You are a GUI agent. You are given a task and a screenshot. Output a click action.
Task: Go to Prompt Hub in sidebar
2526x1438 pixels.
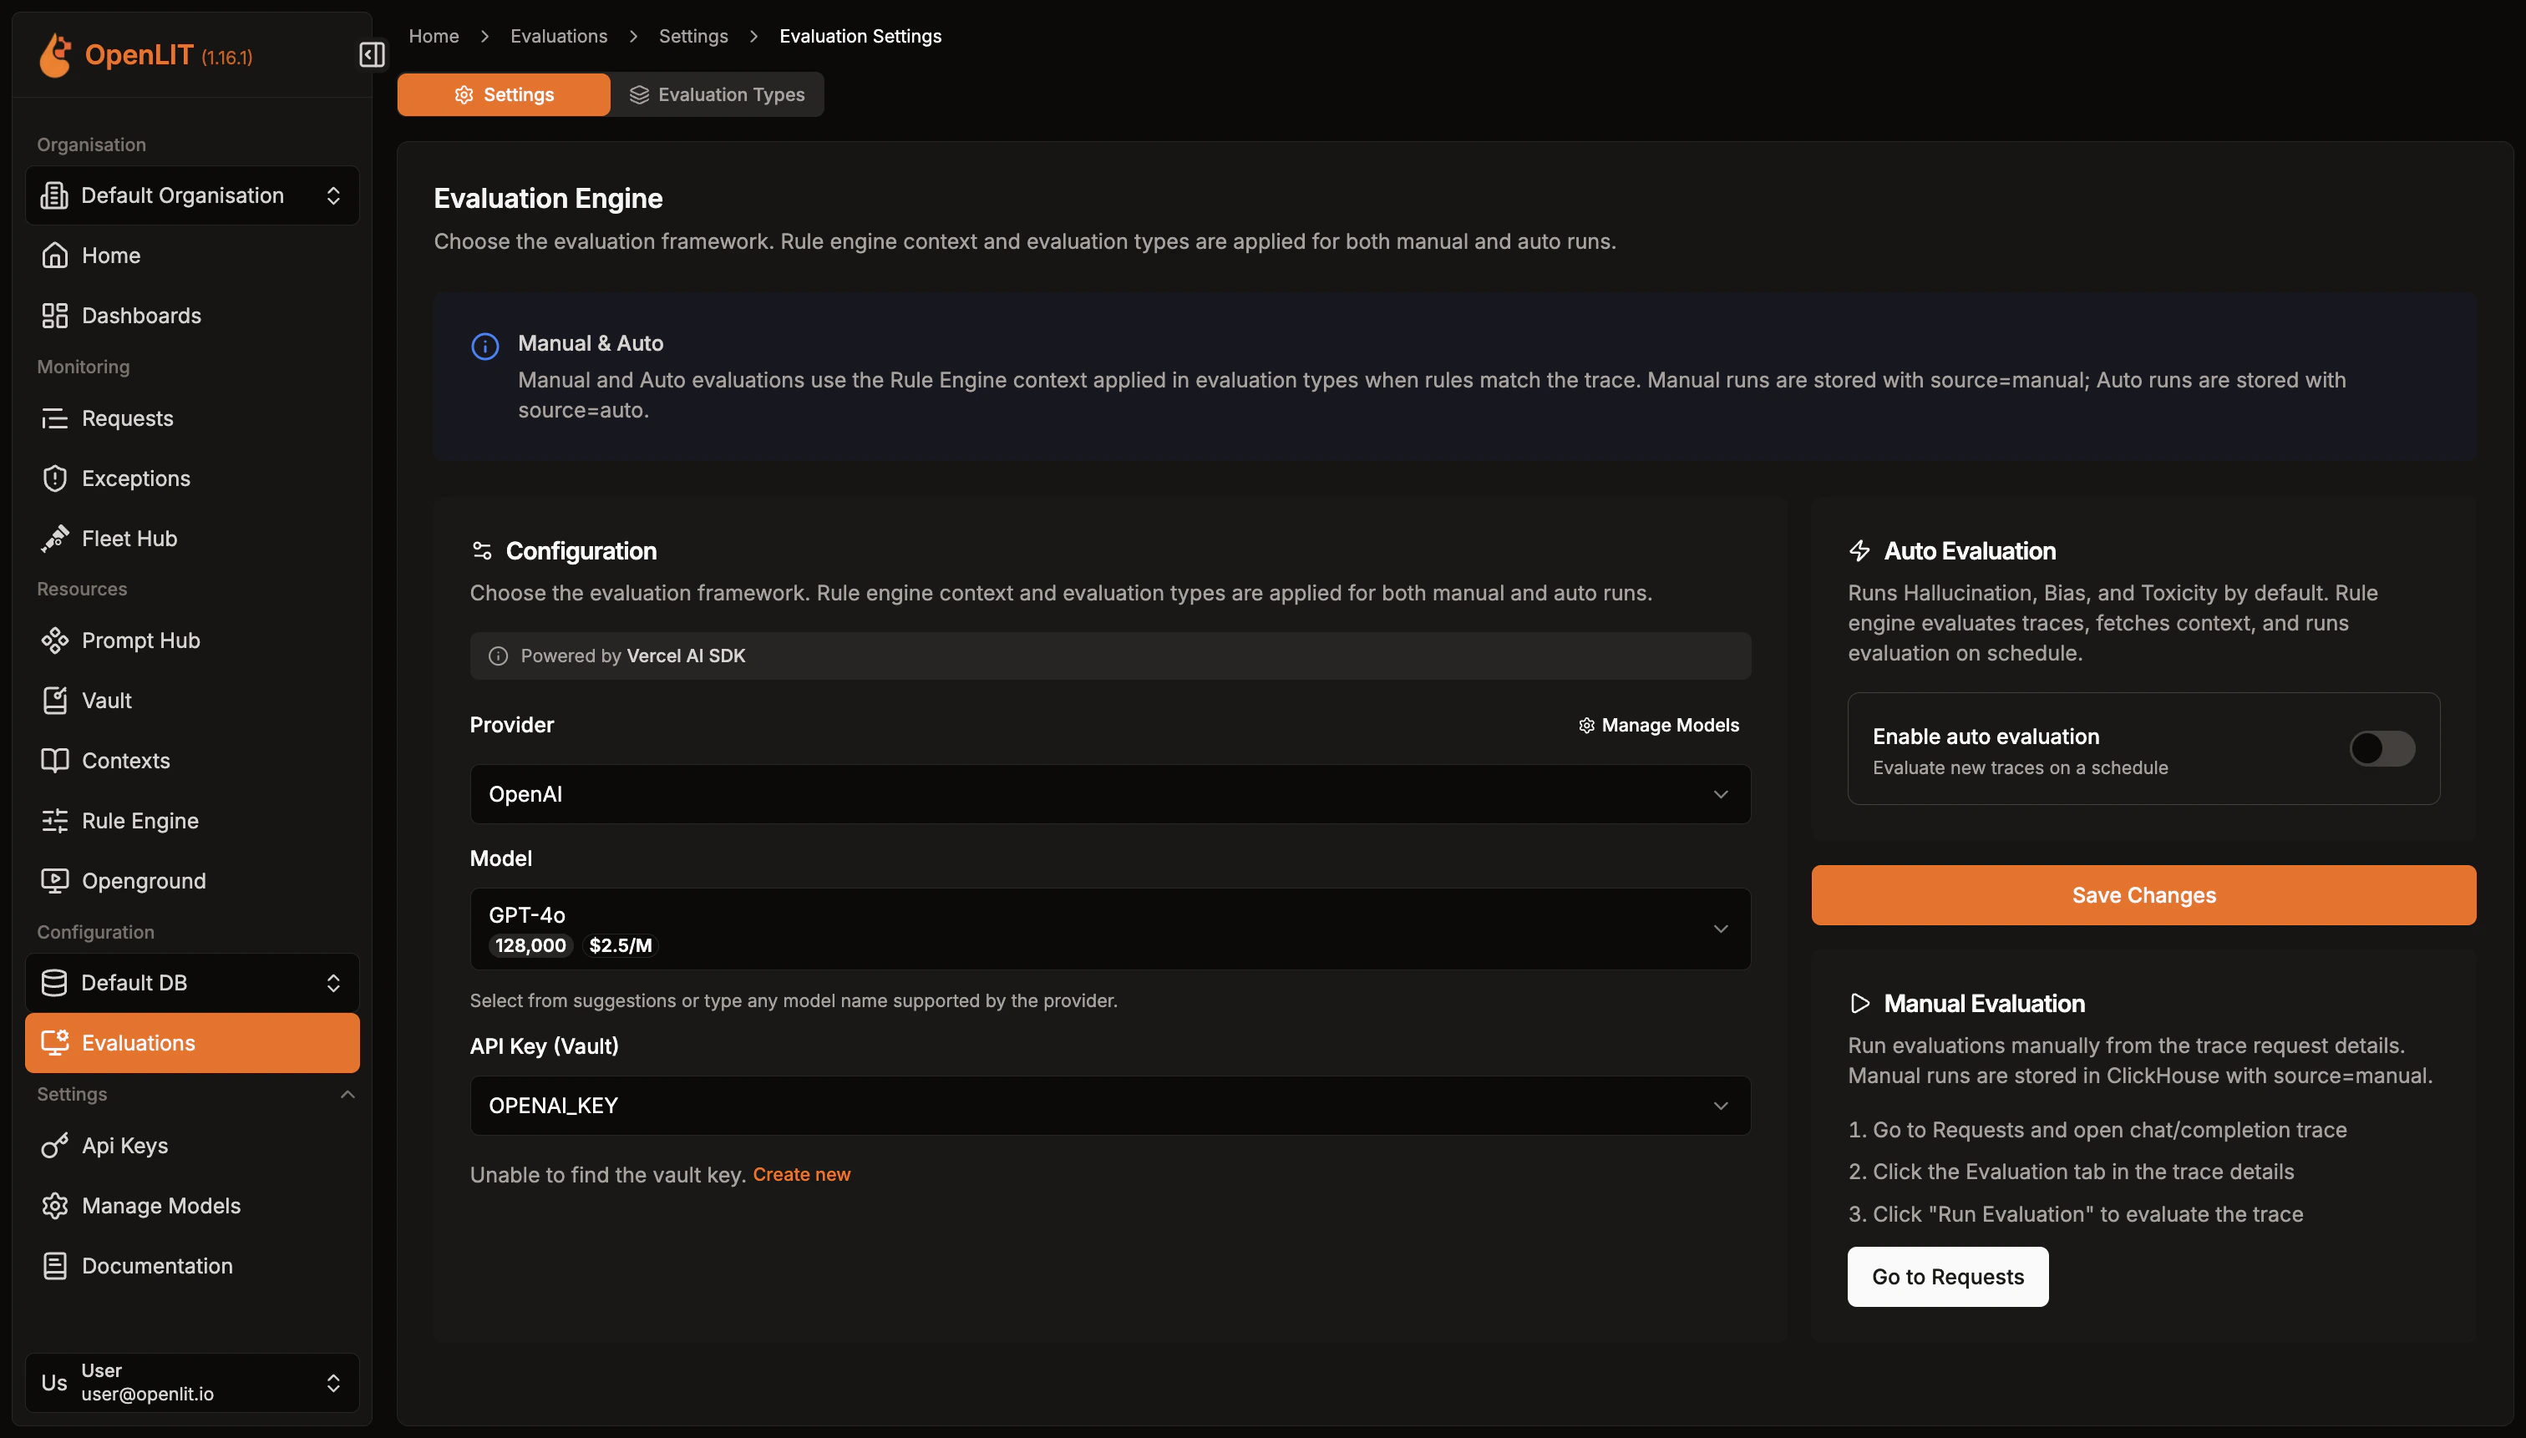(140, 640)
